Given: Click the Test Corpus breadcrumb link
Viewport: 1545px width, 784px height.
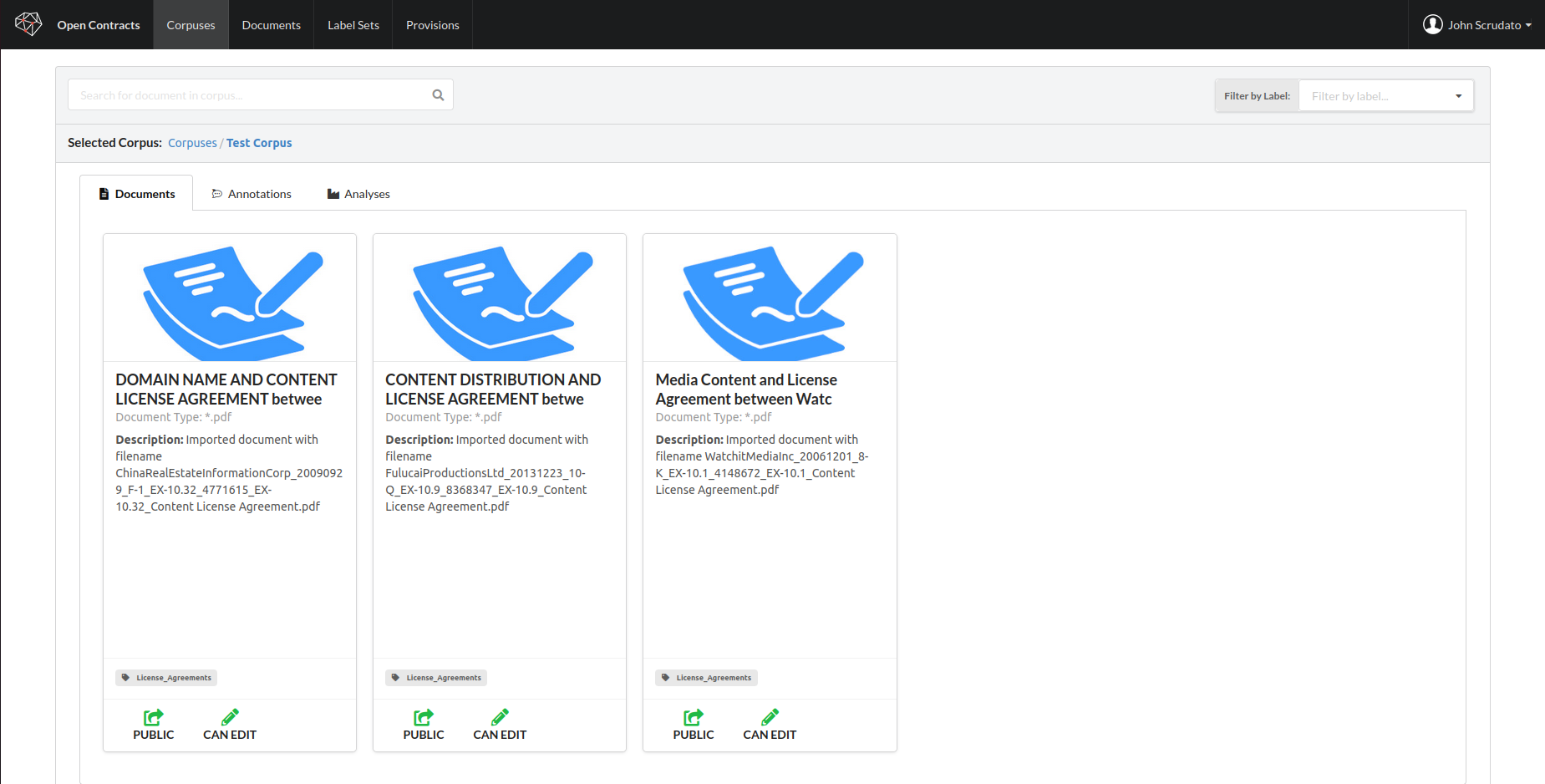Looking at the screenshot, I should pyautogui.click(x=259, y=143).
